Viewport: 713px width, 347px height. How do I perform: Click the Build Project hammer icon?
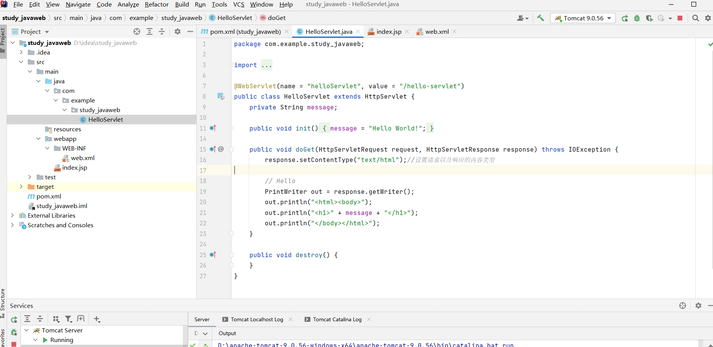click(x=540, y=18)
